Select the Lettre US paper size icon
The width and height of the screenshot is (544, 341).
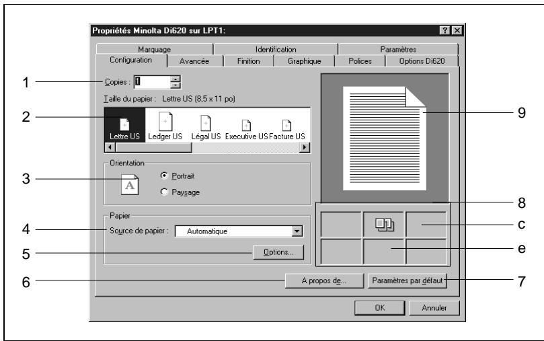point(124,124)
